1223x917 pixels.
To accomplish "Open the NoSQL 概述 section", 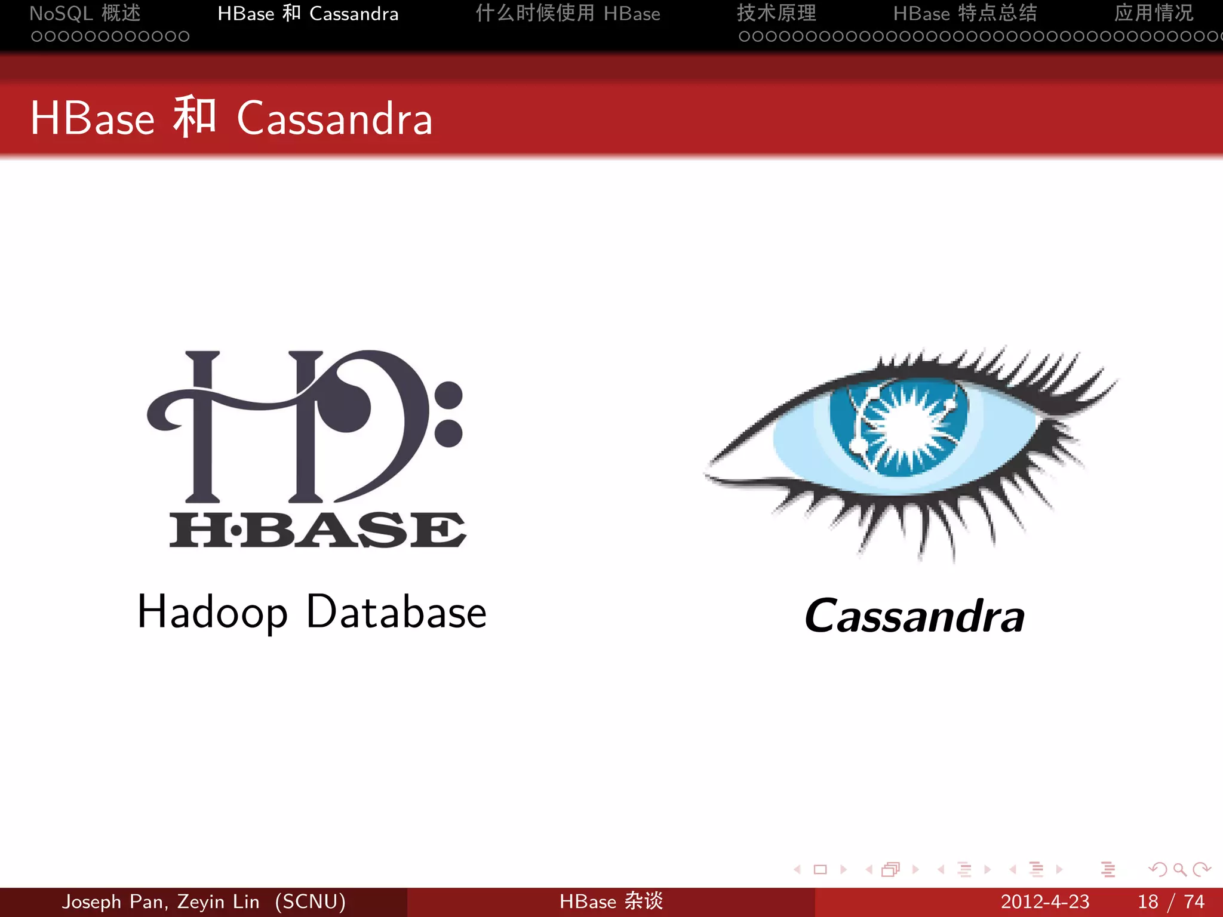I will click(x=85, y=13).
